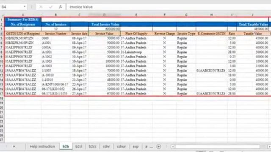Select column G header
The image size is (271, 152).
[186, 15]
